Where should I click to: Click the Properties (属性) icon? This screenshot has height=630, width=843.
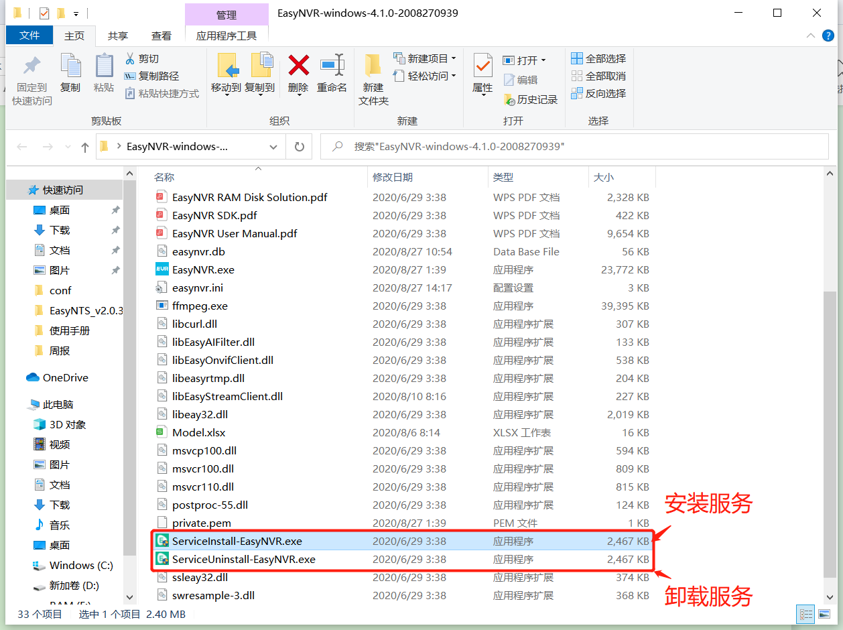click(x=482, y=66)
